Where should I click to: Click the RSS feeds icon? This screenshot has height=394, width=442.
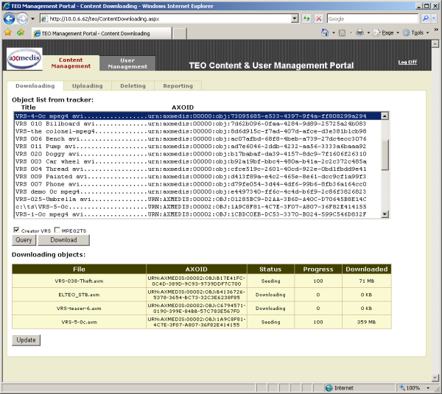(x=342, y=33)
